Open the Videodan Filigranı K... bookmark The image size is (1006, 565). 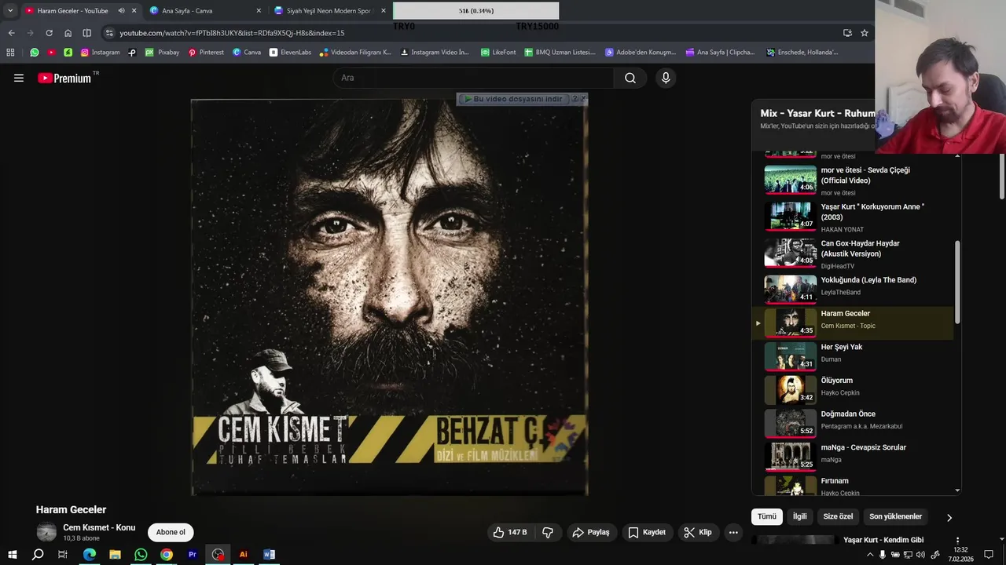355,53
